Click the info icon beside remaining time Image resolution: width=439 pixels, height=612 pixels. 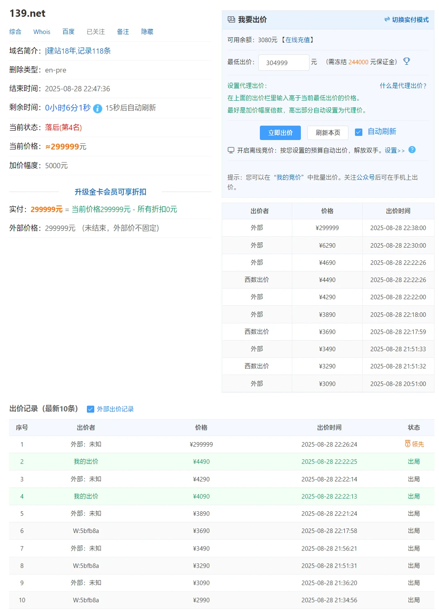98,108
